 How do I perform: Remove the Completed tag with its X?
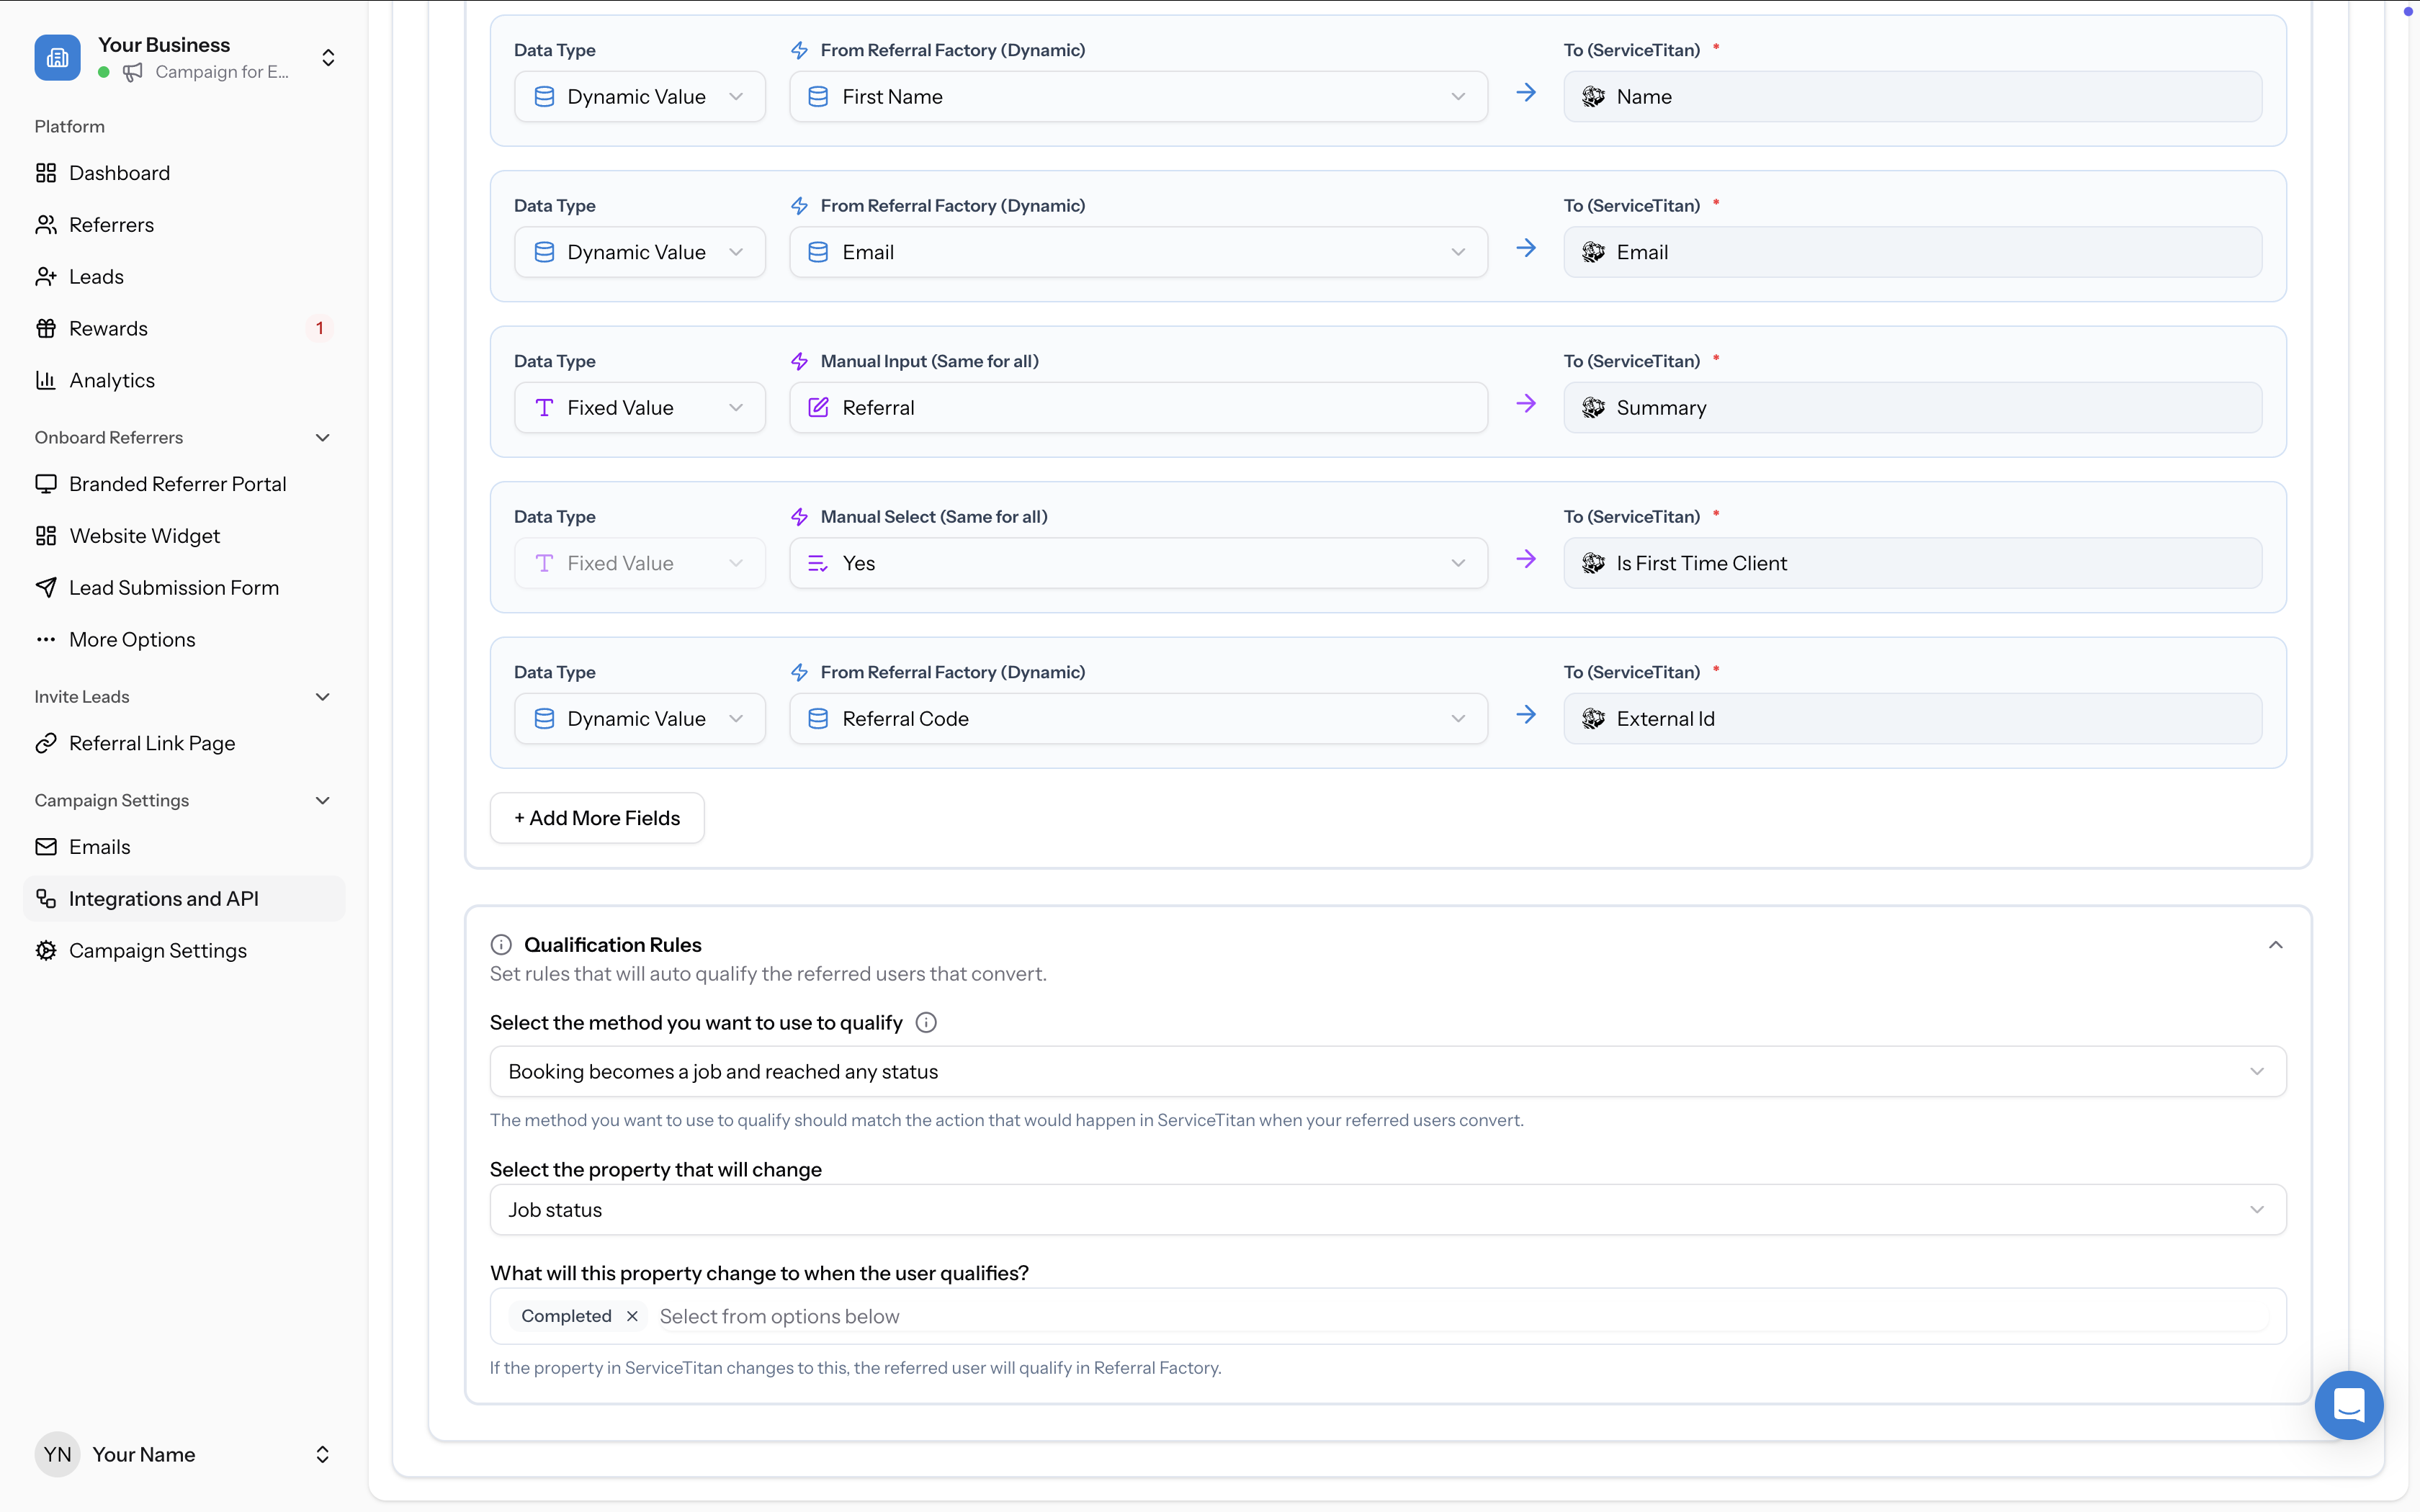[632, 1316]
